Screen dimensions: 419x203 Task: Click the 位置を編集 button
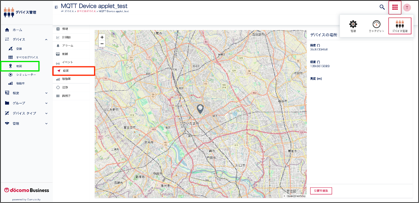click(x=321, y=191)
